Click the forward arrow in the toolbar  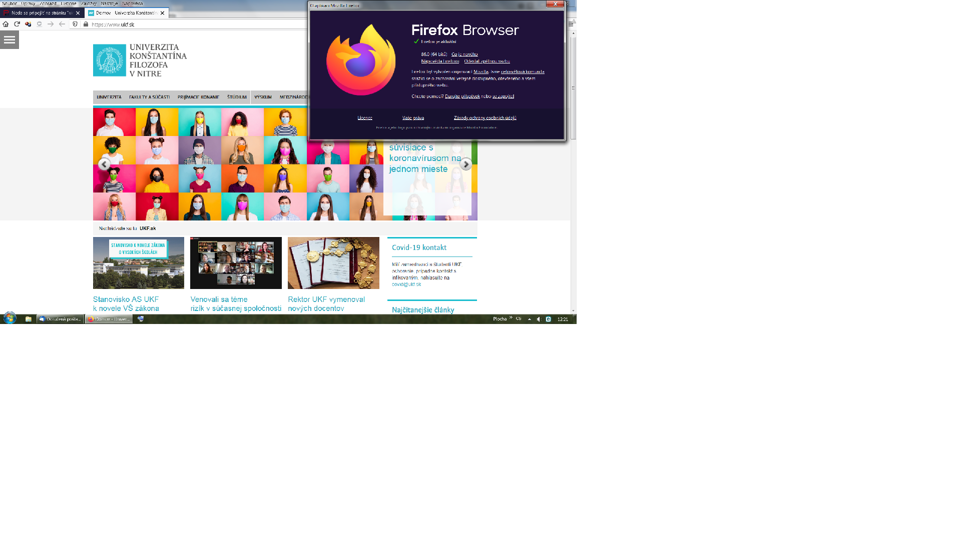tap(51, 24)
